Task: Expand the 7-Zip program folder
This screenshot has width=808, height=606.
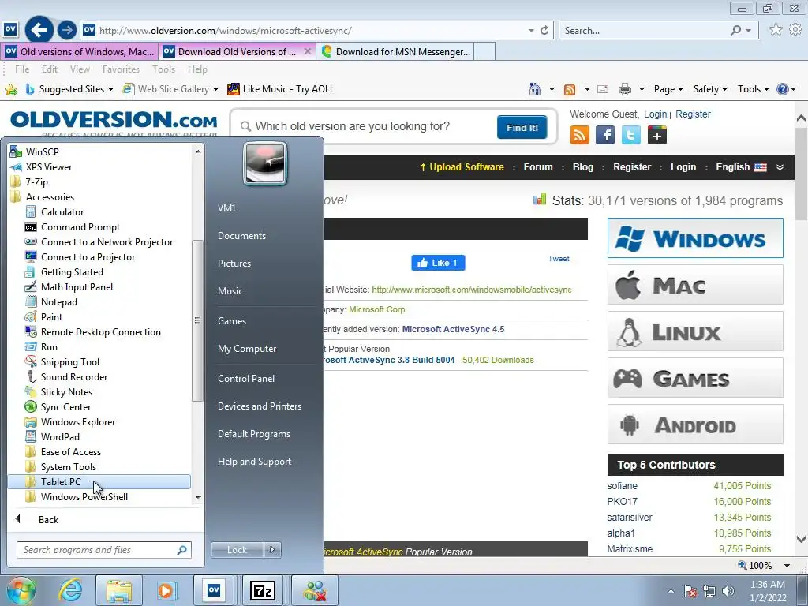Action: click(36, 182)
